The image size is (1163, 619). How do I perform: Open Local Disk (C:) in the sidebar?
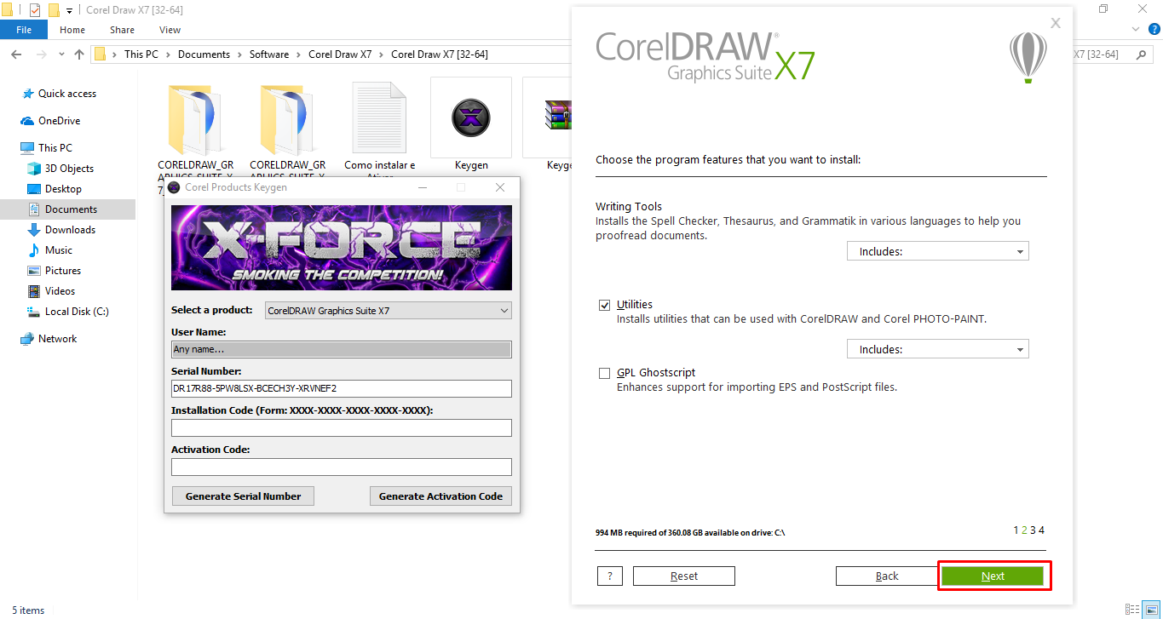pos(77,312)
